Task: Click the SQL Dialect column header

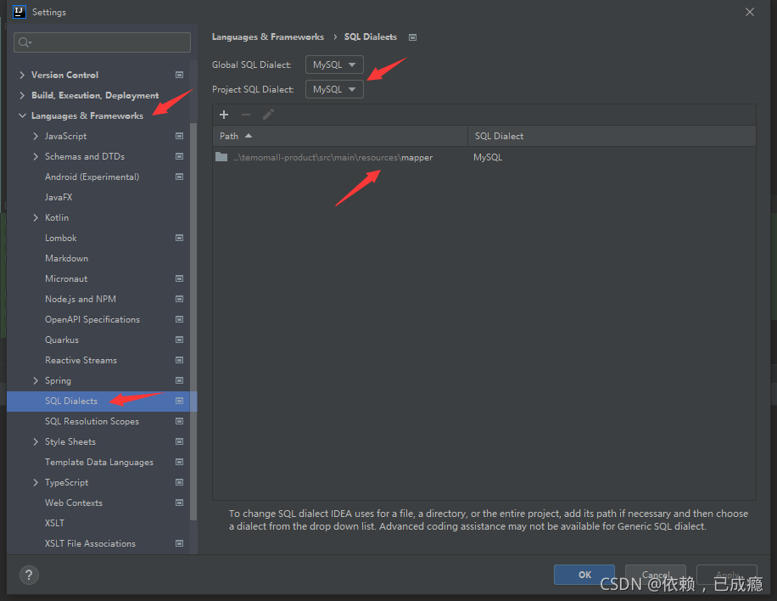Action: click(x=612, y=136)
